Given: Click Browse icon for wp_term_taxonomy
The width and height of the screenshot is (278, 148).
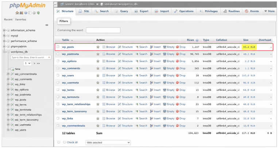Looking at the screenshot, I should [104, 111].
